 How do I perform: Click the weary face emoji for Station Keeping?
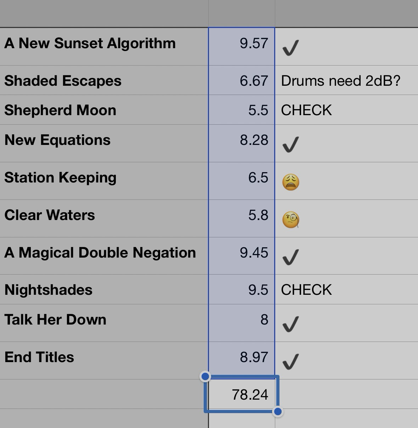291,182
